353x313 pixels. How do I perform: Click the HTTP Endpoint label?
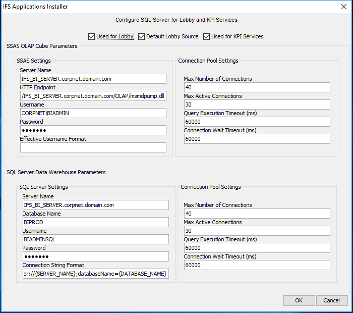(x=38, y=87)
